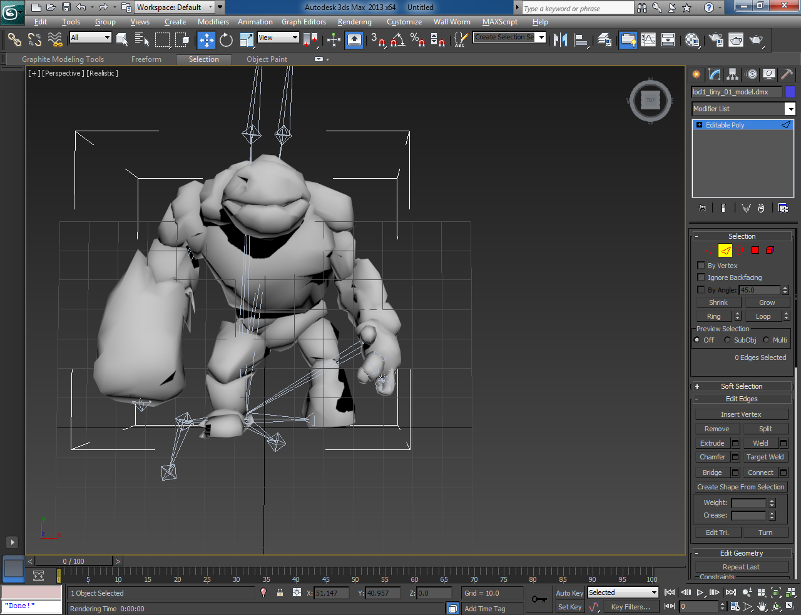
Task: Pin the modifier stack
Action: click(701, 207)
